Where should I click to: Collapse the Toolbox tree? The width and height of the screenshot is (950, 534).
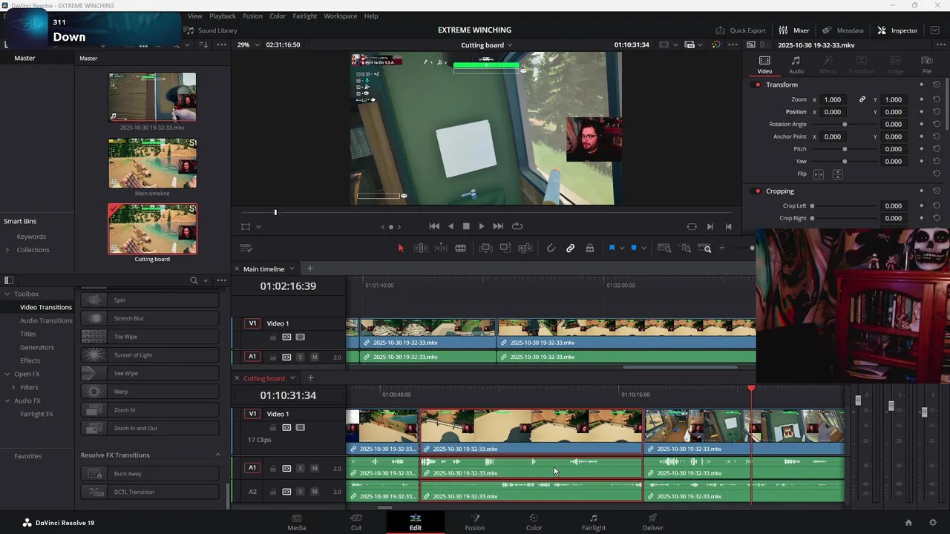pos(7,294)
